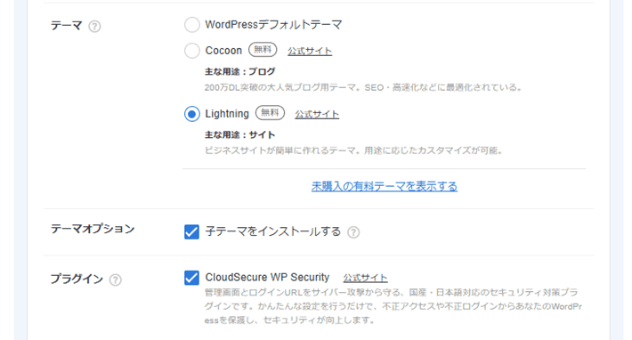
Task: Open the help icon beside テーマ
Action: click(94, 27)
